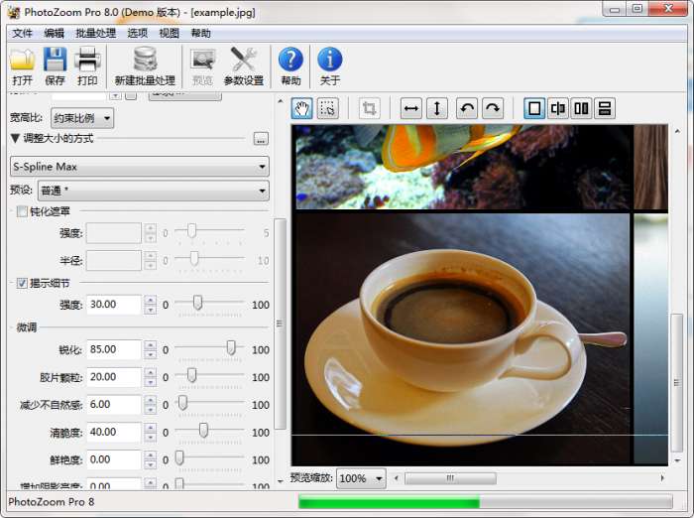
Task: Enable the Unsharp Mask (钝化遮罩) checkbox
Action: pyautogui.click(x=22, y=211)
